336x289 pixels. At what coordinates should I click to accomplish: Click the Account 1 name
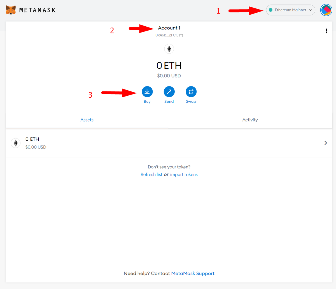[x=169, y=28]
